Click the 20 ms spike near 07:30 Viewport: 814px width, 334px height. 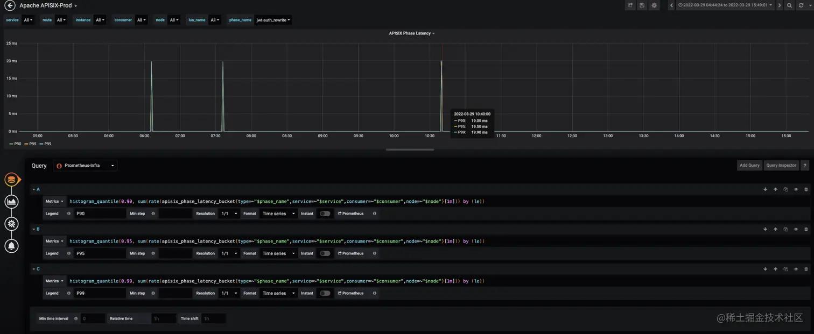point(223,62)
